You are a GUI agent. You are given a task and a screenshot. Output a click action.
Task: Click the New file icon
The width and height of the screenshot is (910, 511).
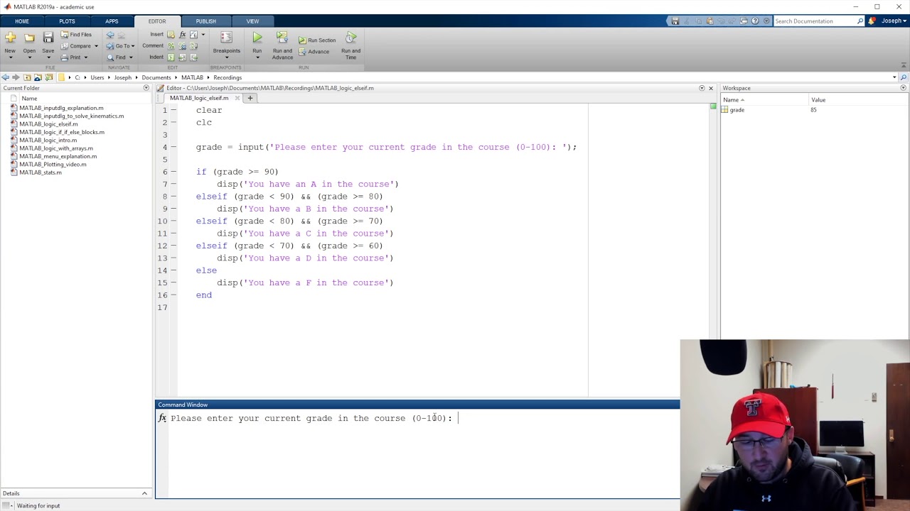tap(10, 38)
